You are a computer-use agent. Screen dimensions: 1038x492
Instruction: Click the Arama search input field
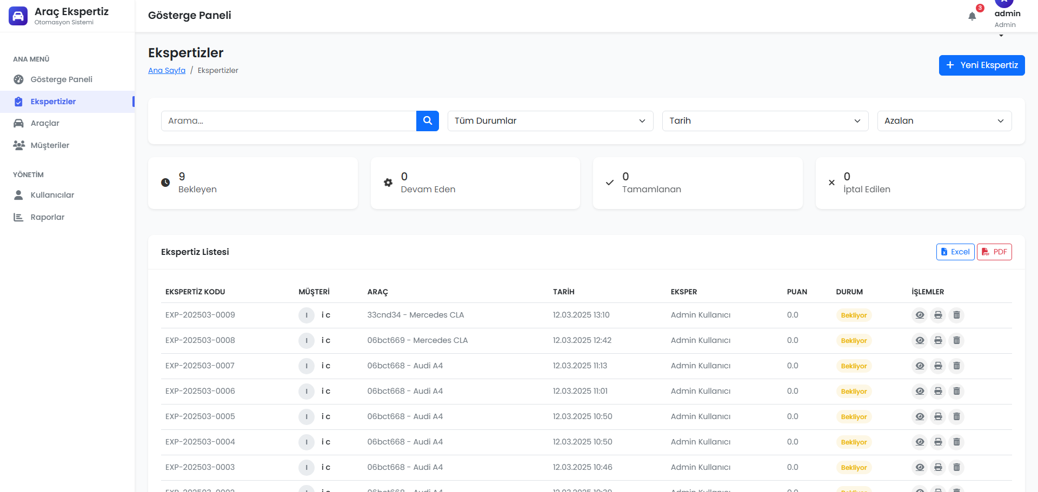tap(289, 121)
